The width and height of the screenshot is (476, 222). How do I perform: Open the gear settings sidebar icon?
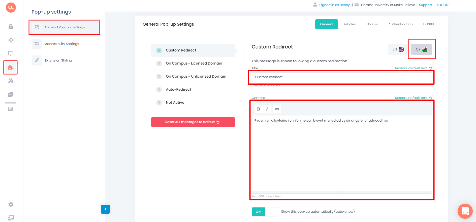(x=11, y=204)
